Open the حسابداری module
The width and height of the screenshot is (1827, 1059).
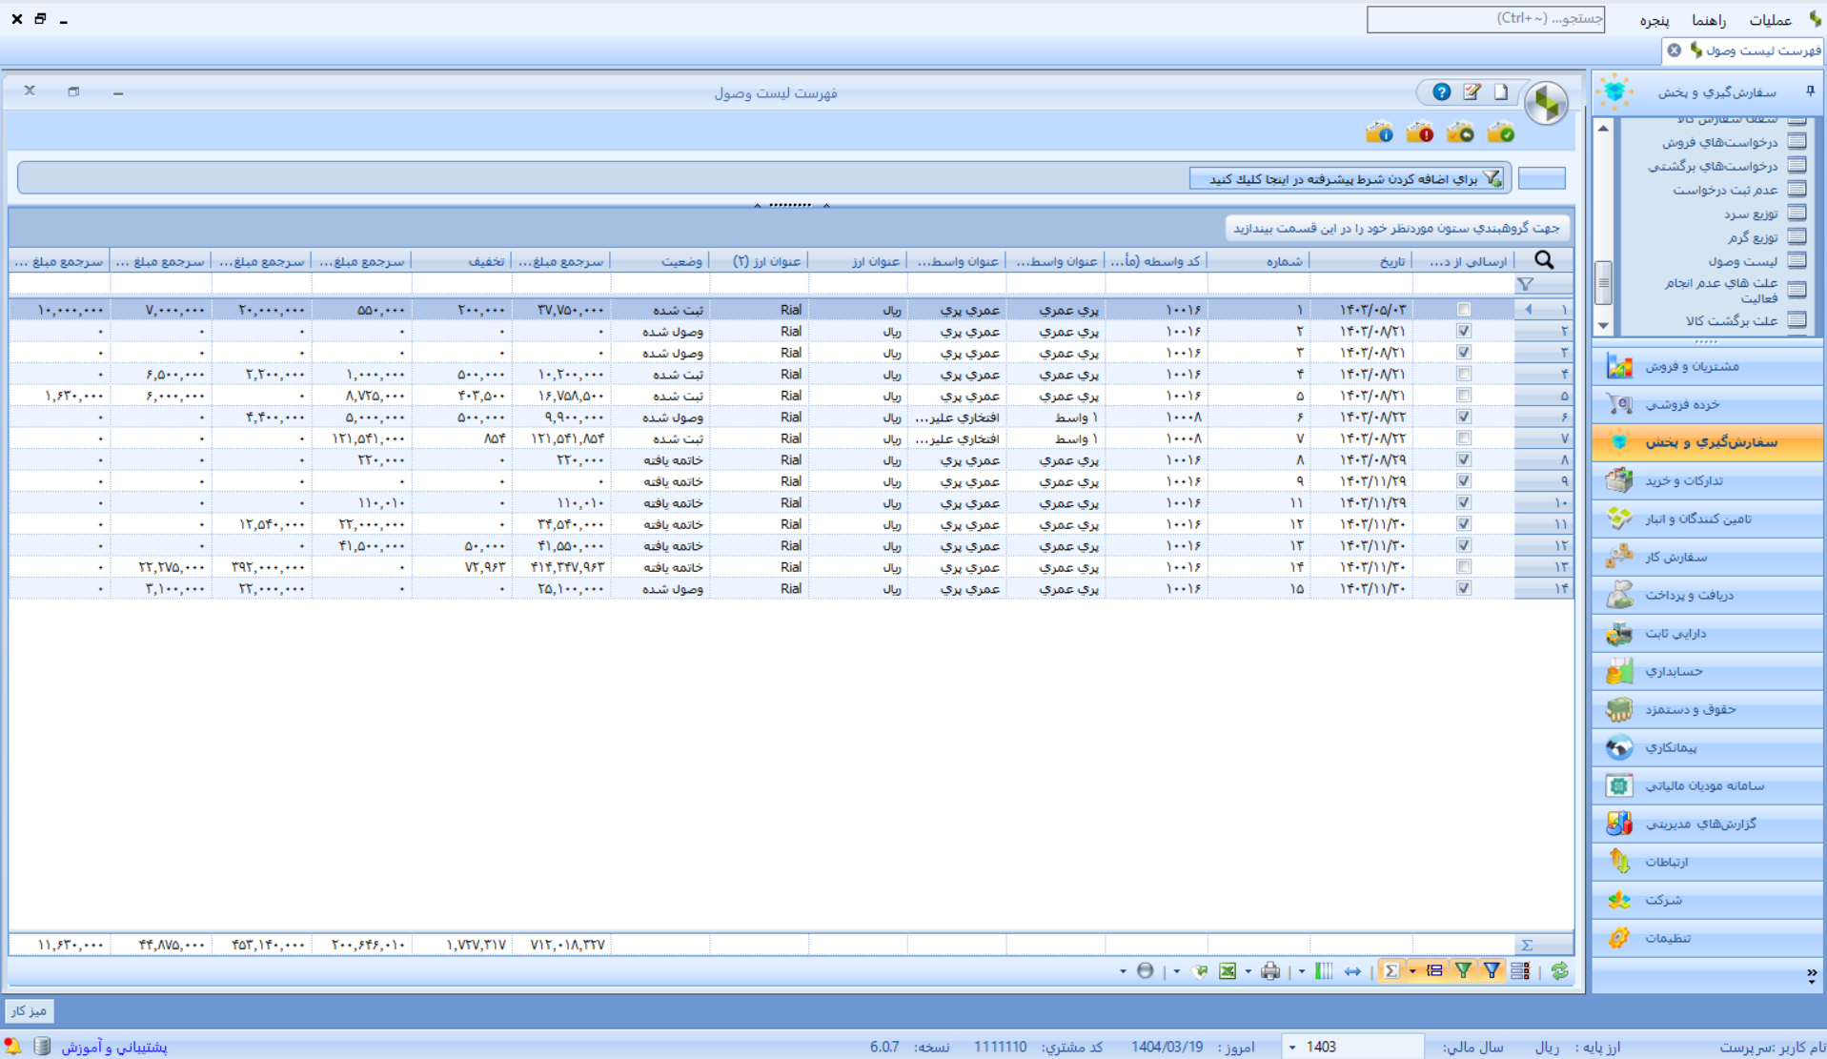pyautogui.click(x=1708, y=671)
